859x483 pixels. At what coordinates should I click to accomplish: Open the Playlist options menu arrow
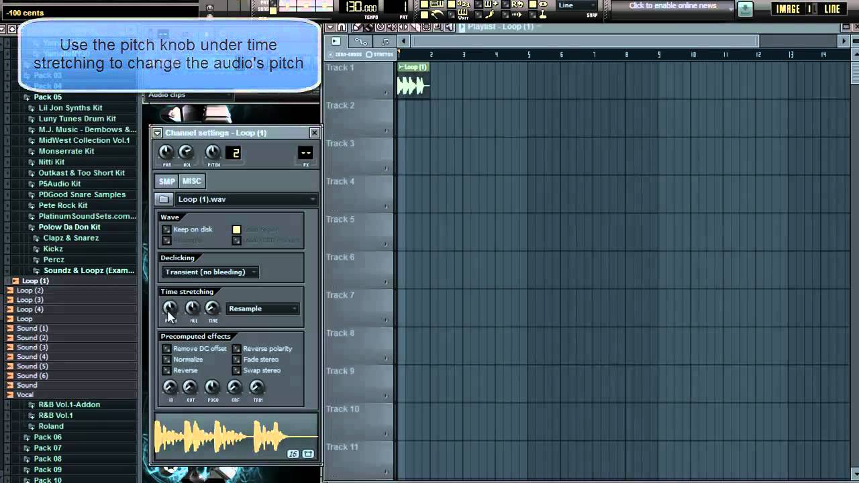[x=330, y=27]
